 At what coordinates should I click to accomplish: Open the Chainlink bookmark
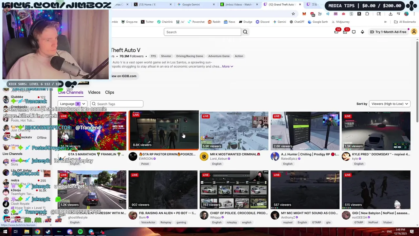pyautogui.click(x=165, y=22)
